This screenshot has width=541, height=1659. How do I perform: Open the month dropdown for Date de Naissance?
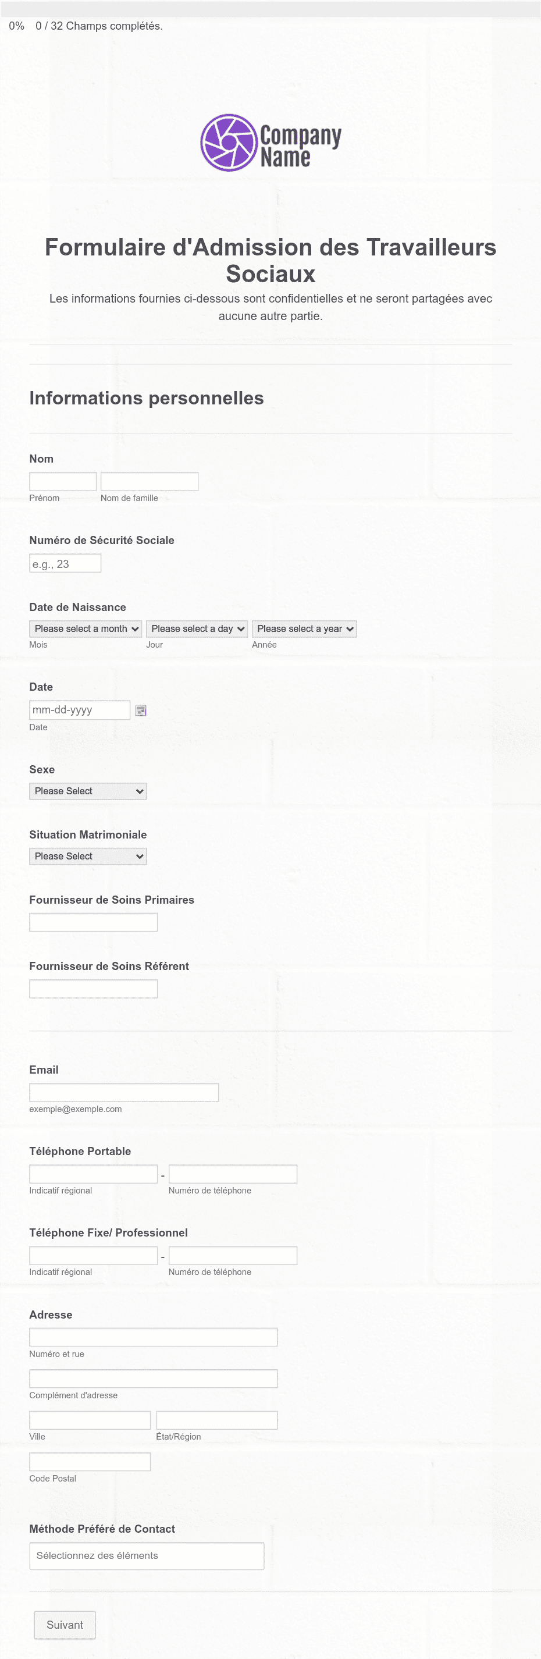pyautogui.click(x=86, y=628)
